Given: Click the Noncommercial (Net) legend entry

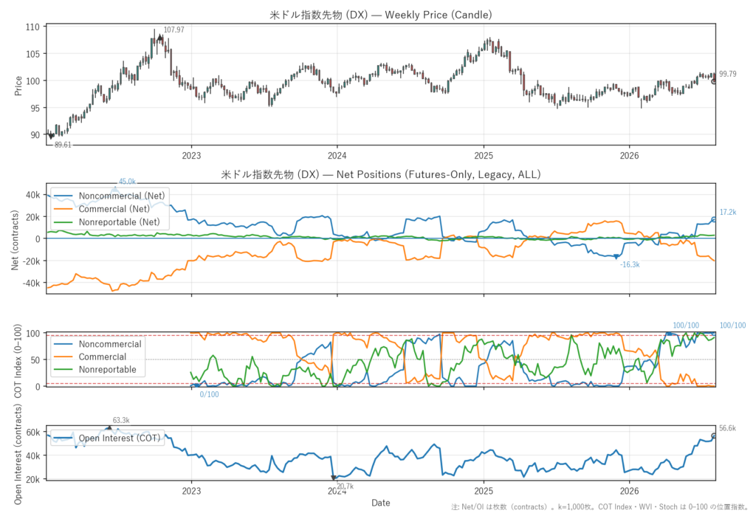Looking at the screenshot, I should 109,196.
